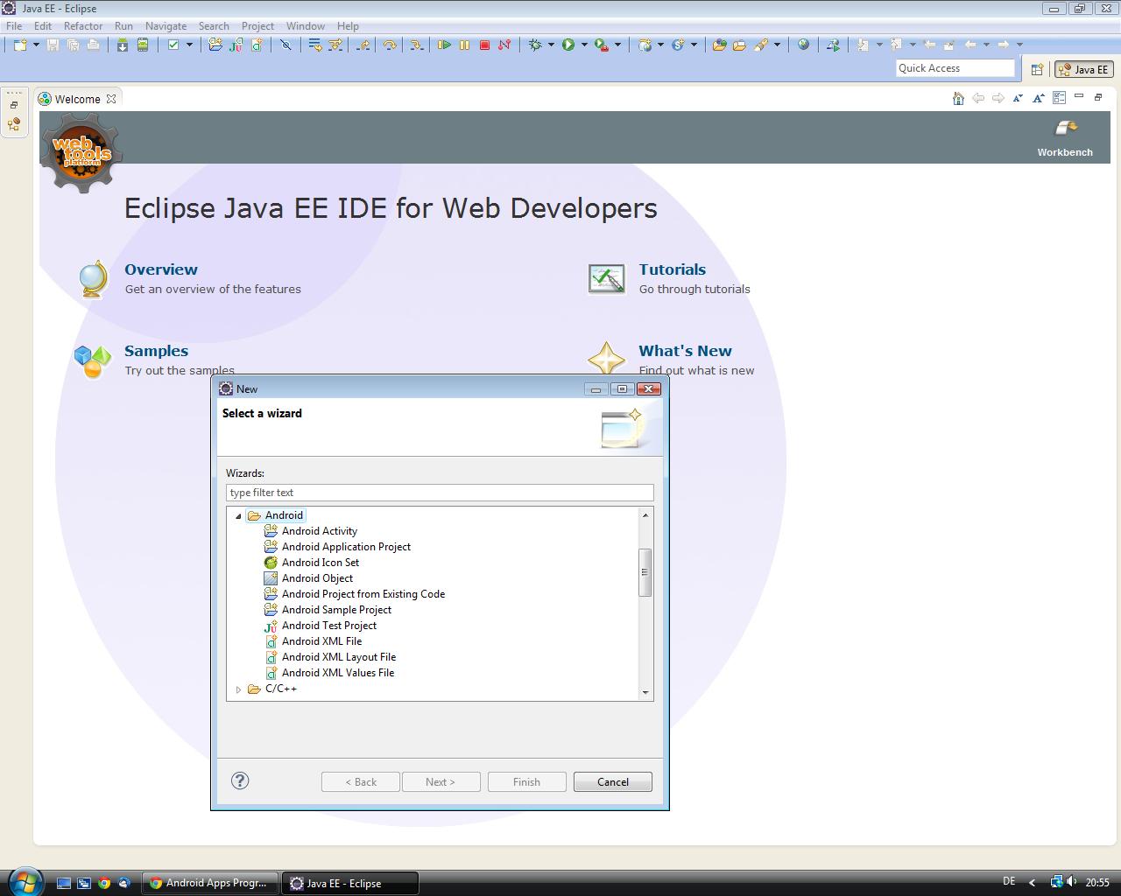Open the dropdown arrow beside the Run icon
Viewport: 1121px width, 896px height.
pyautogui.click(x=584, y=45)
